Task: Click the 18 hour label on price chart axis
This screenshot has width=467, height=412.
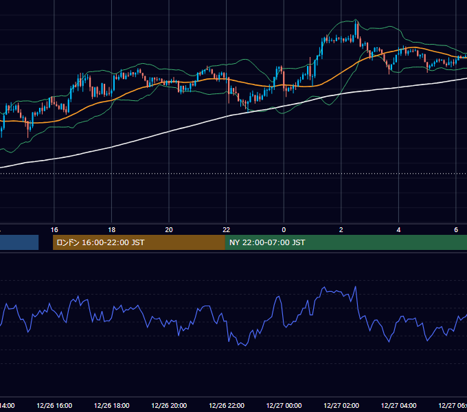Action: [x=112, y=230]
